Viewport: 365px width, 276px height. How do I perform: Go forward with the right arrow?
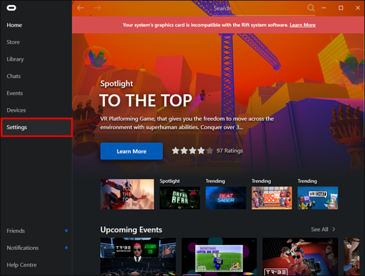point(97,8)
